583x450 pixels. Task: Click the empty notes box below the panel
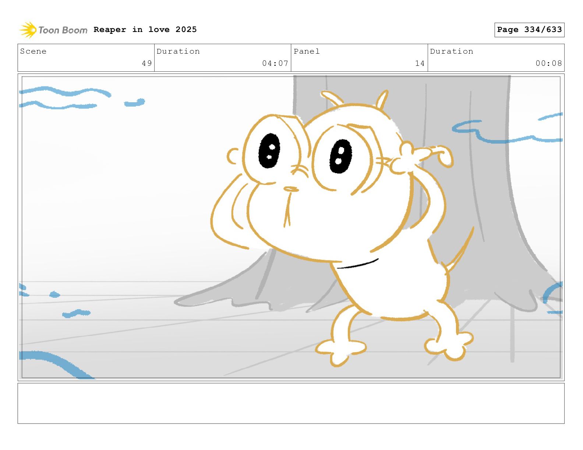[x=291, y=403]
